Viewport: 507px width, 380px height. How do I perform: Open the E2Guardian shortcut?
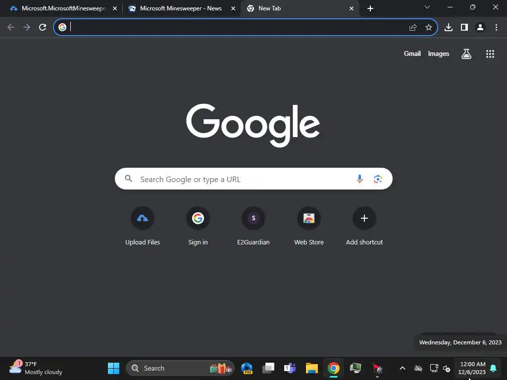click(x=253, y=226)
